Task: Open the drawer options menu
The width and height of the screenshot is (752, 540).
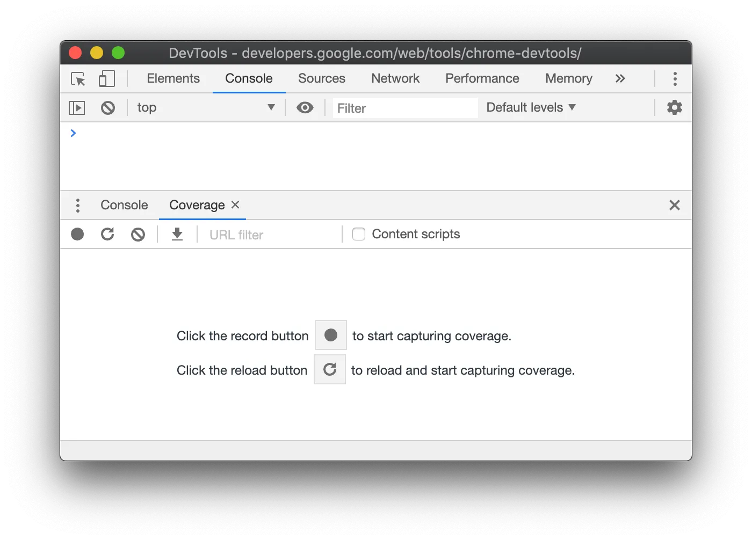Action: pyautogui.click(x=78, y=205)
